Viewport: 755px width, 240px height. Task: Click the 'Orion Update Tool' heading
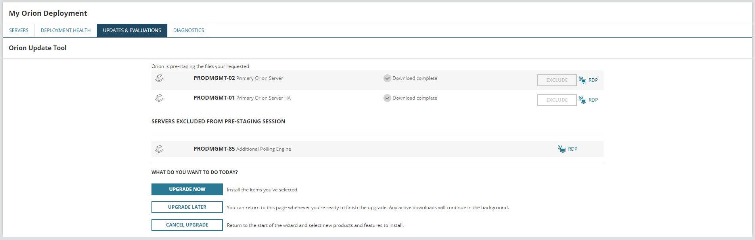(x=38, y=48)
